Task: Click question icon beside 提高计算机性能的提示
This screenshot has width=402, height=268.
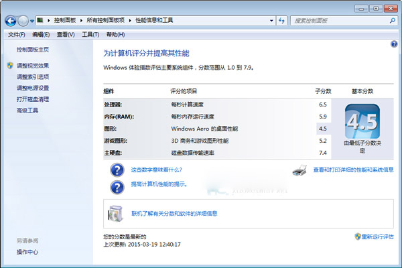Action: 117,187
